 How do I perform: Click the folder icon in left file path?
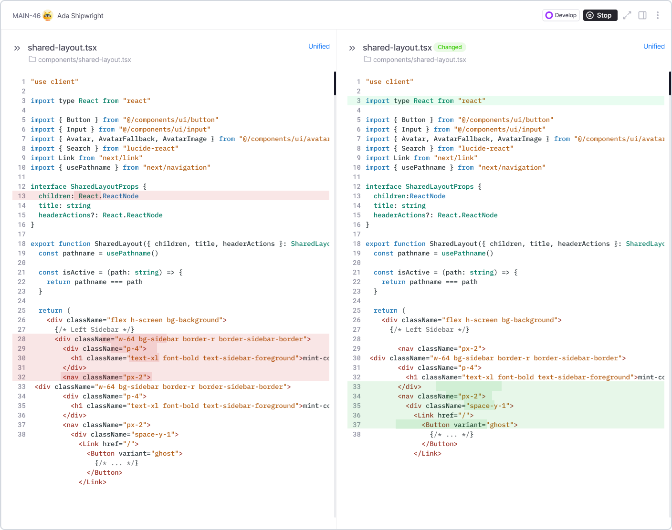point(32,60)
